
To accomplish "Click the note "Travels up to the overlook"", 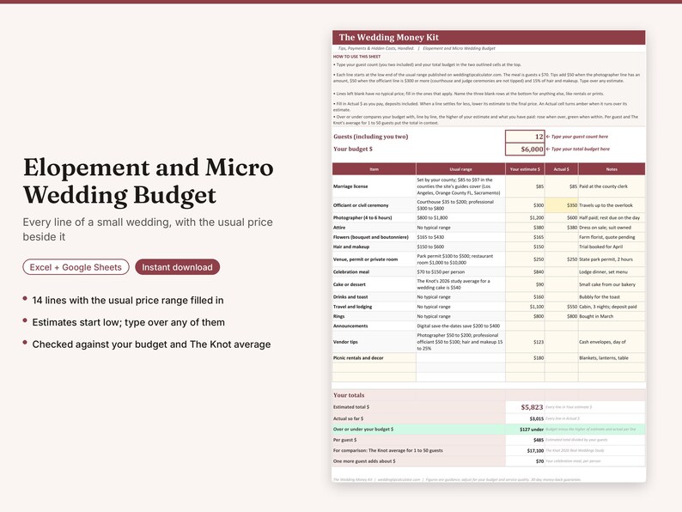I will click(x=606, y=205).
